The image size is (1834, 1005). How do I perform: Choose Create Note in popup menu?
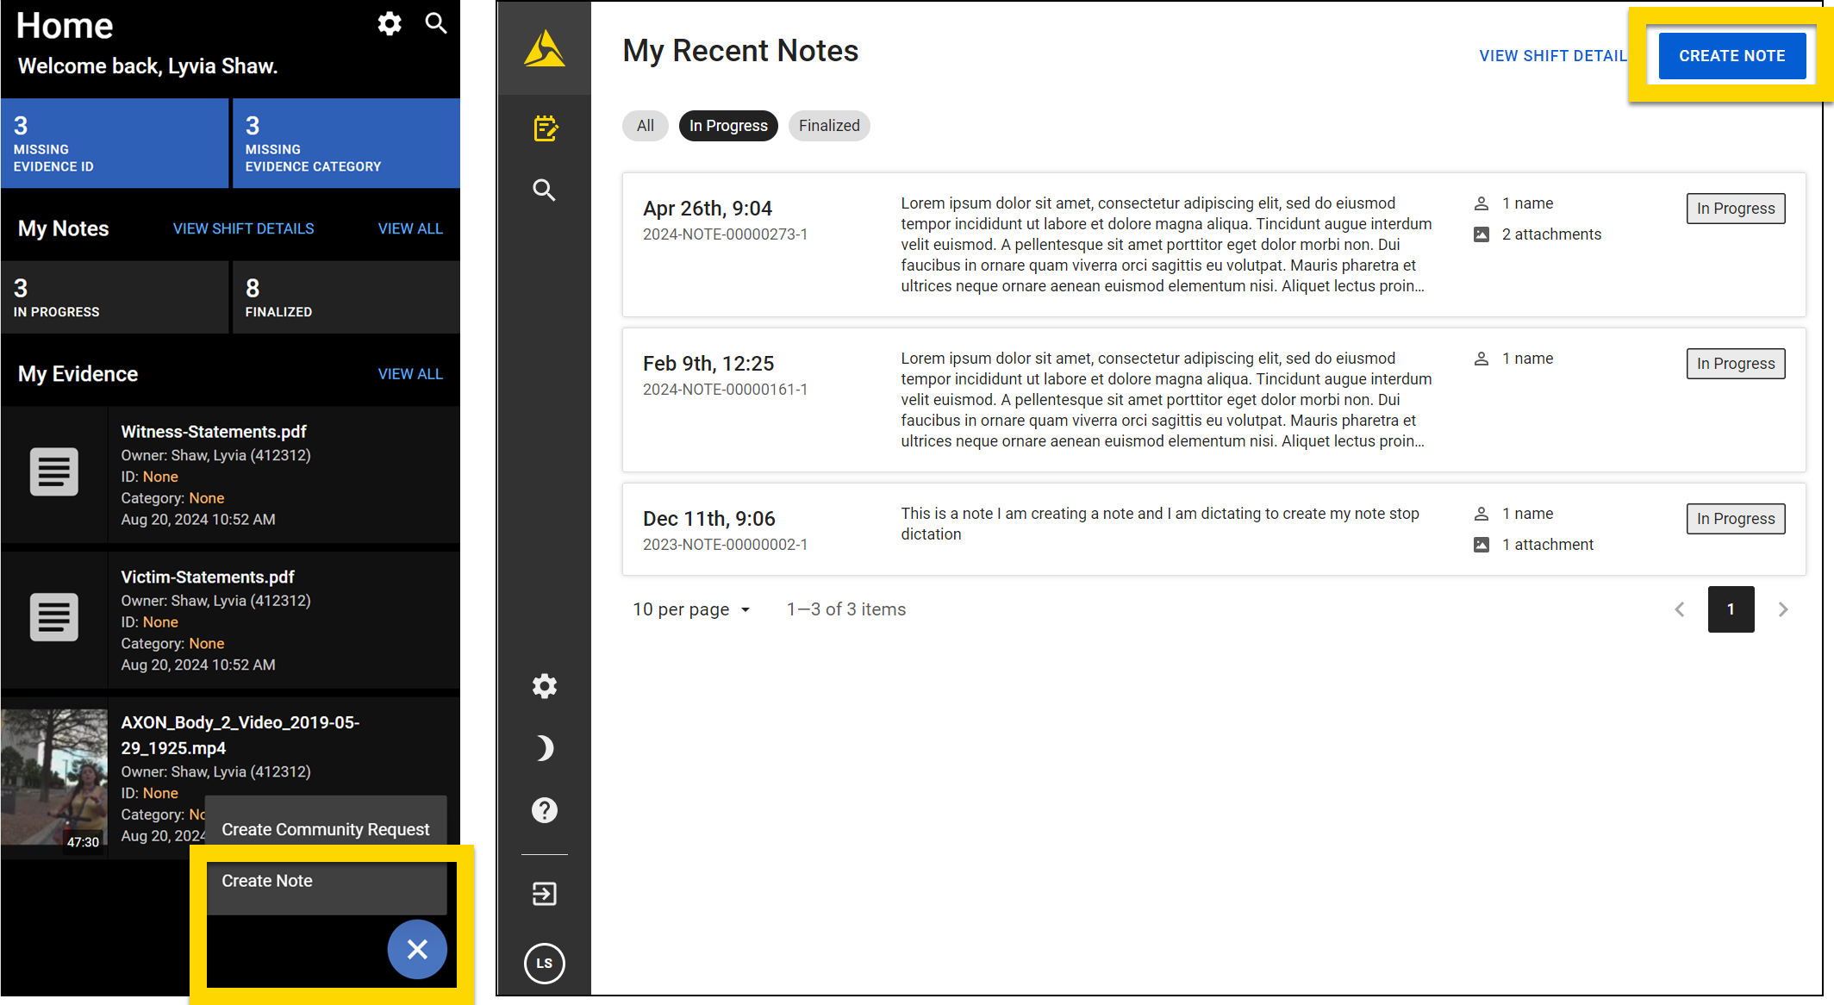tap(325, 881)
